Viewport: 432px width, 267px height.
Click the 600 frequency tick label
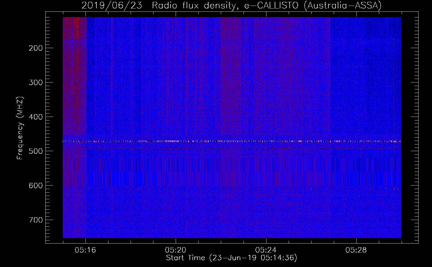[36, 186]
